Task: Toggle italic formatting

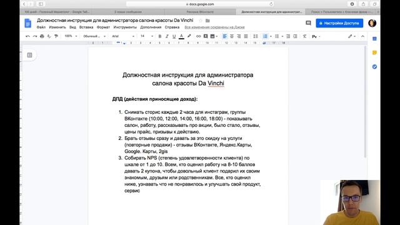Action: (167, 36)
